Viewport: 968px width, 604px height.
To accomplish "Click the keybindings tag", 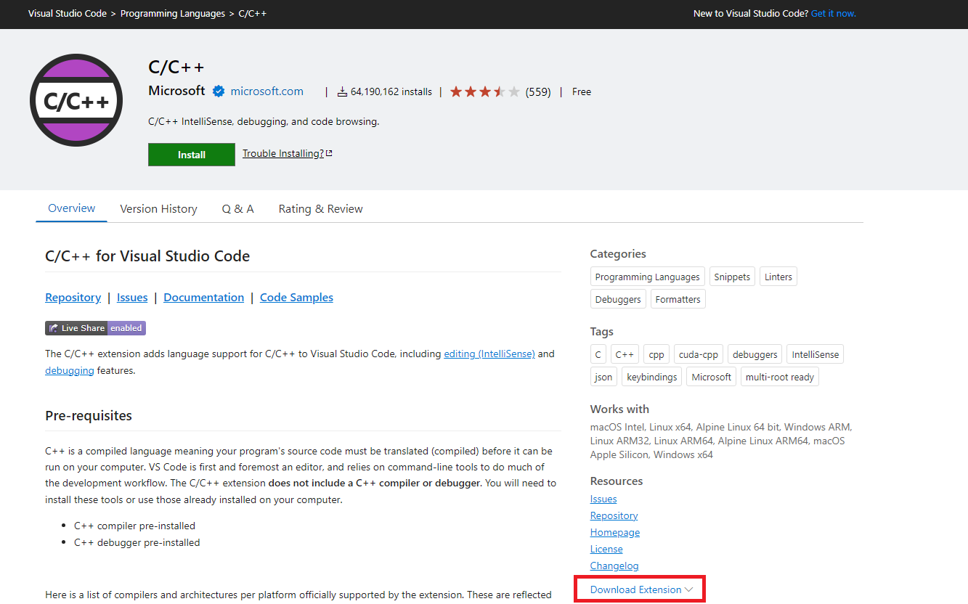I will pyautogui.click(x=652, y=377).
